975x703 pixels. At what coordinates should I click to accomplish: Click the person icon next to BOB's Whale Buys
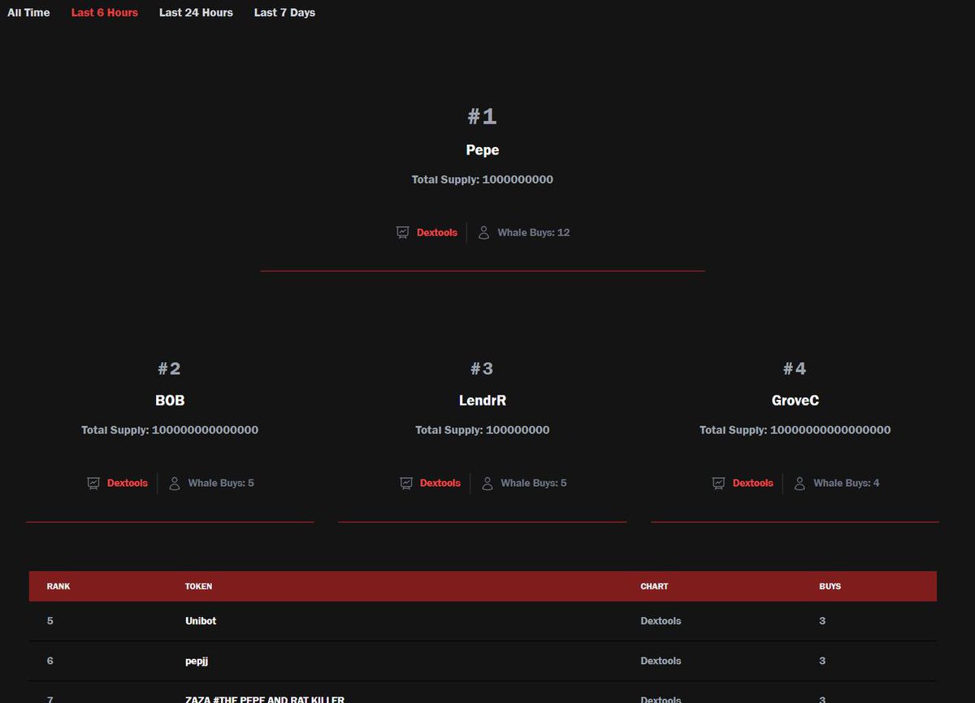(175, 483)
